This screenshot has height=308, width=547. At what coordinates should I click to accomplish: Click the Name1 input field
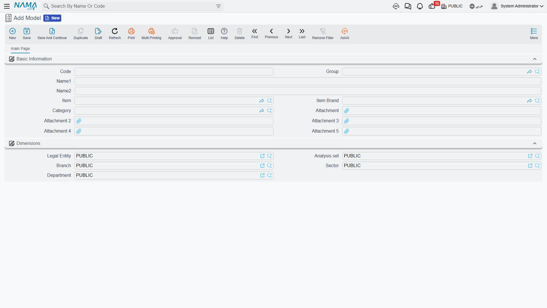[x=308, y=81]
